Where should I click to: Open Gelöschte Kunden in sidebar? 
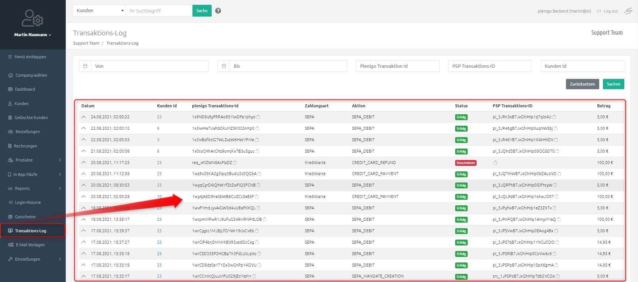point(31,118)
